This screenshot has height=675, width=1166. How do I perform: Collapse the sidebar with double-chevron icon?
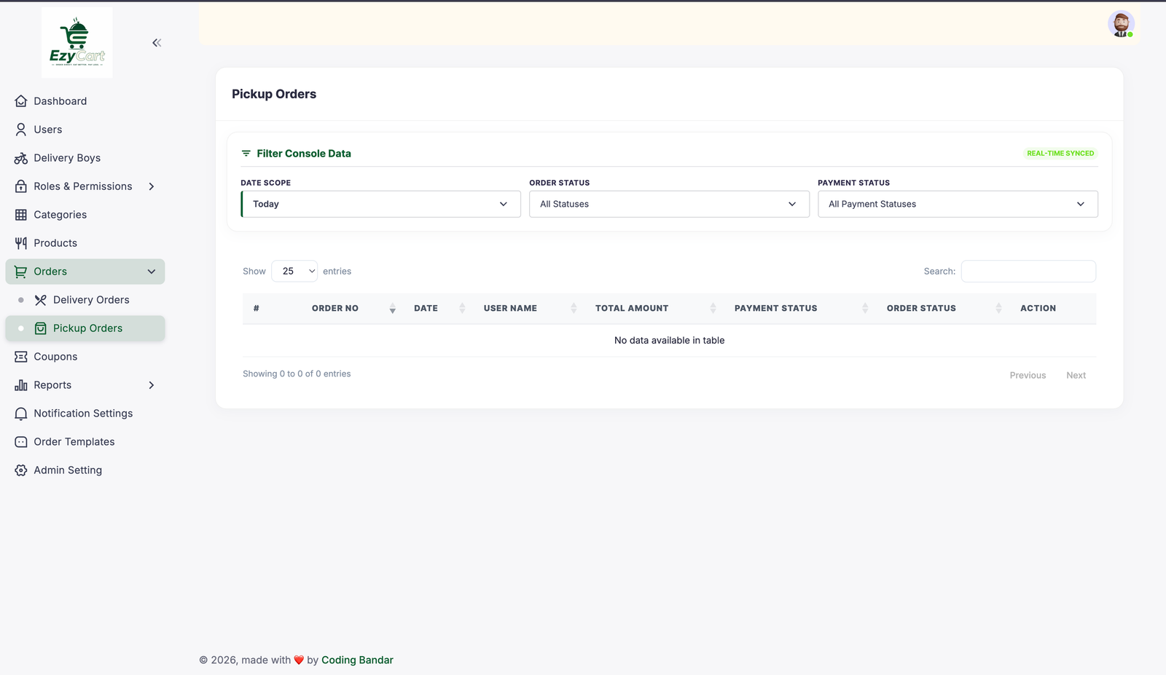click(x=157, y=43)
